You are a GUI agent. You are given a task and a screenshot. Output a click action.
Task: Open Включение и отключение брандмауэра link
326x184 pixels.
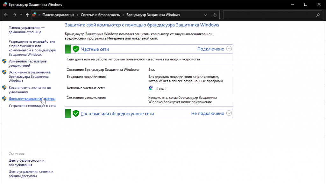[29, 77]
